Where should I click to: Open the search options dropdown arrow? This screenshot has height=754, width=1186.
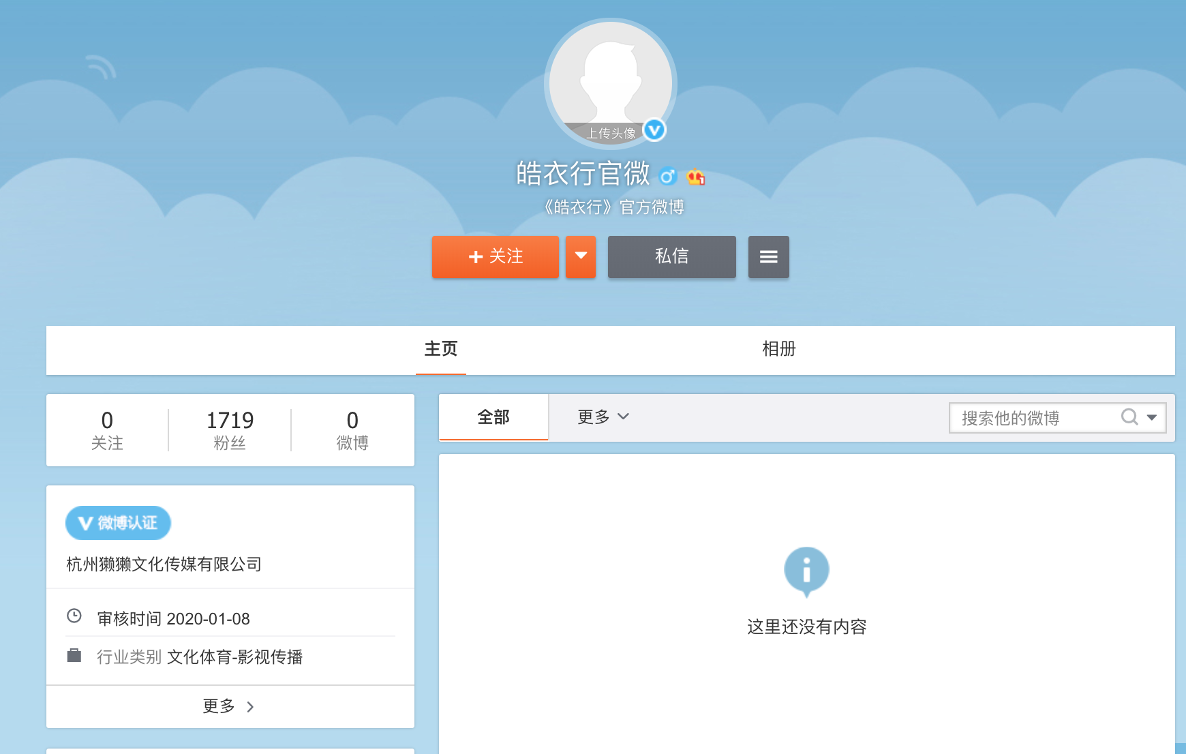click(1152, 417)
